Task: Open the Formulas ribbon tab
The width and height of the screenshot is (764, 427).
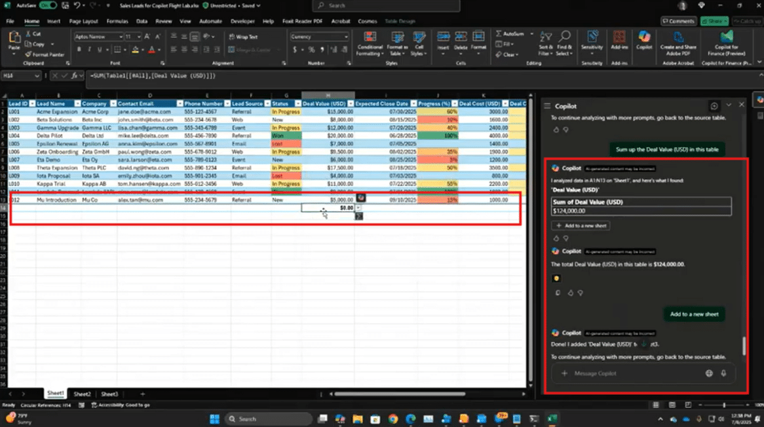Action: 117,21
